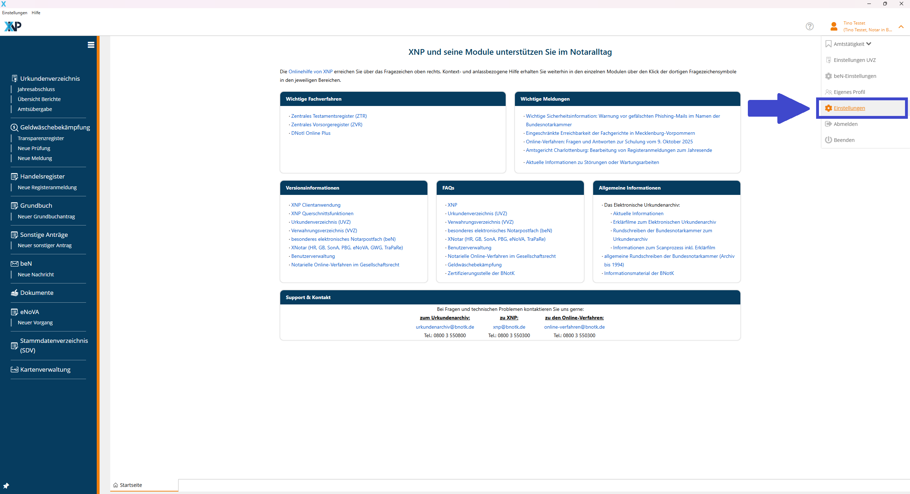This screenshot has width=910, height=494.
Task: Click Beenden power option
Action: (x=844, y=140)
